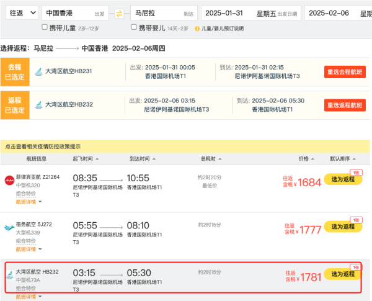
Task: Click price 1777 for Cebu Pacific flight
Action: [311, 230]
